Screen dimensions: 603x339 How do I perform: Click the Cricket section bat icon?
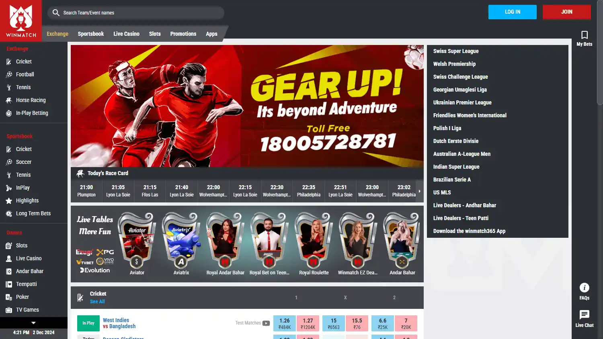pyautogui.click(x=80, y=298)
